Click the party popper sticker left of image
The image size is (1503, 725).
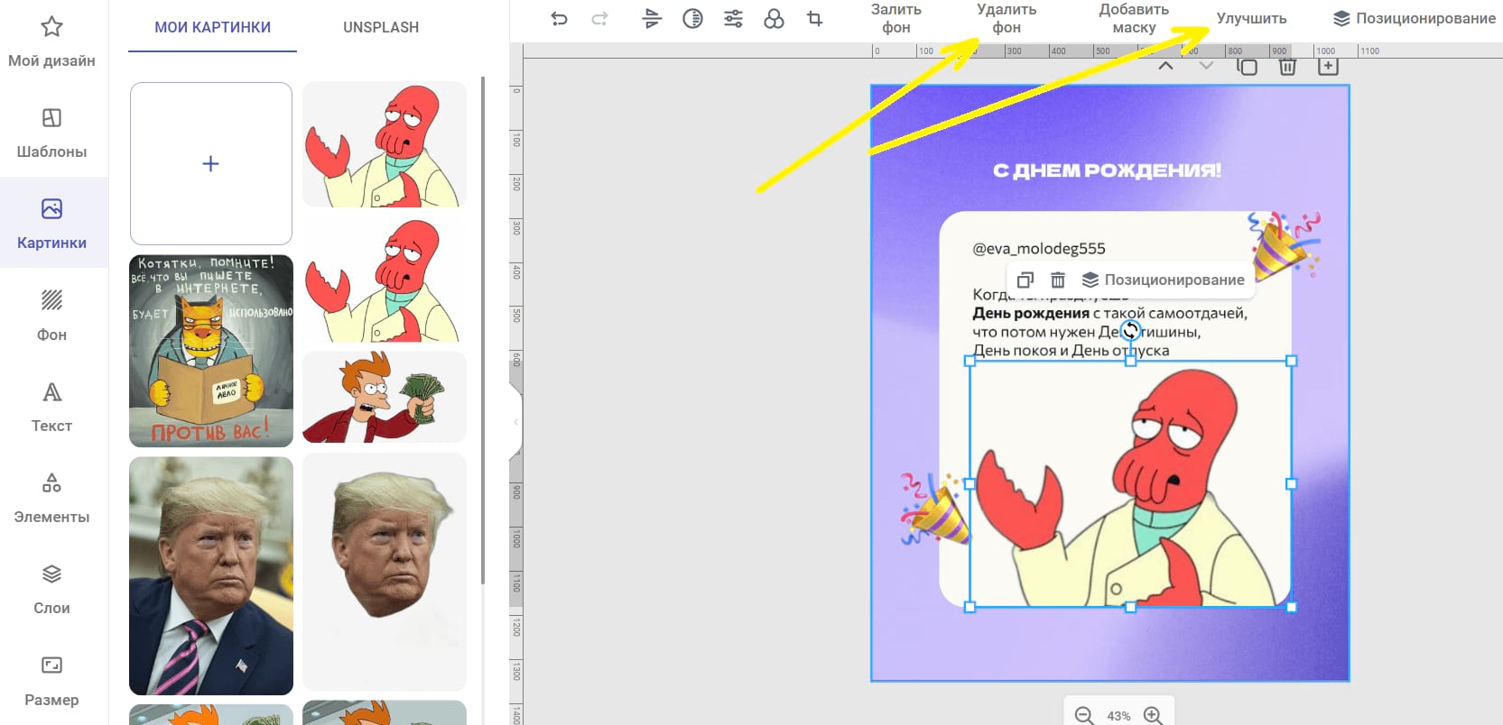coord(934,509)
